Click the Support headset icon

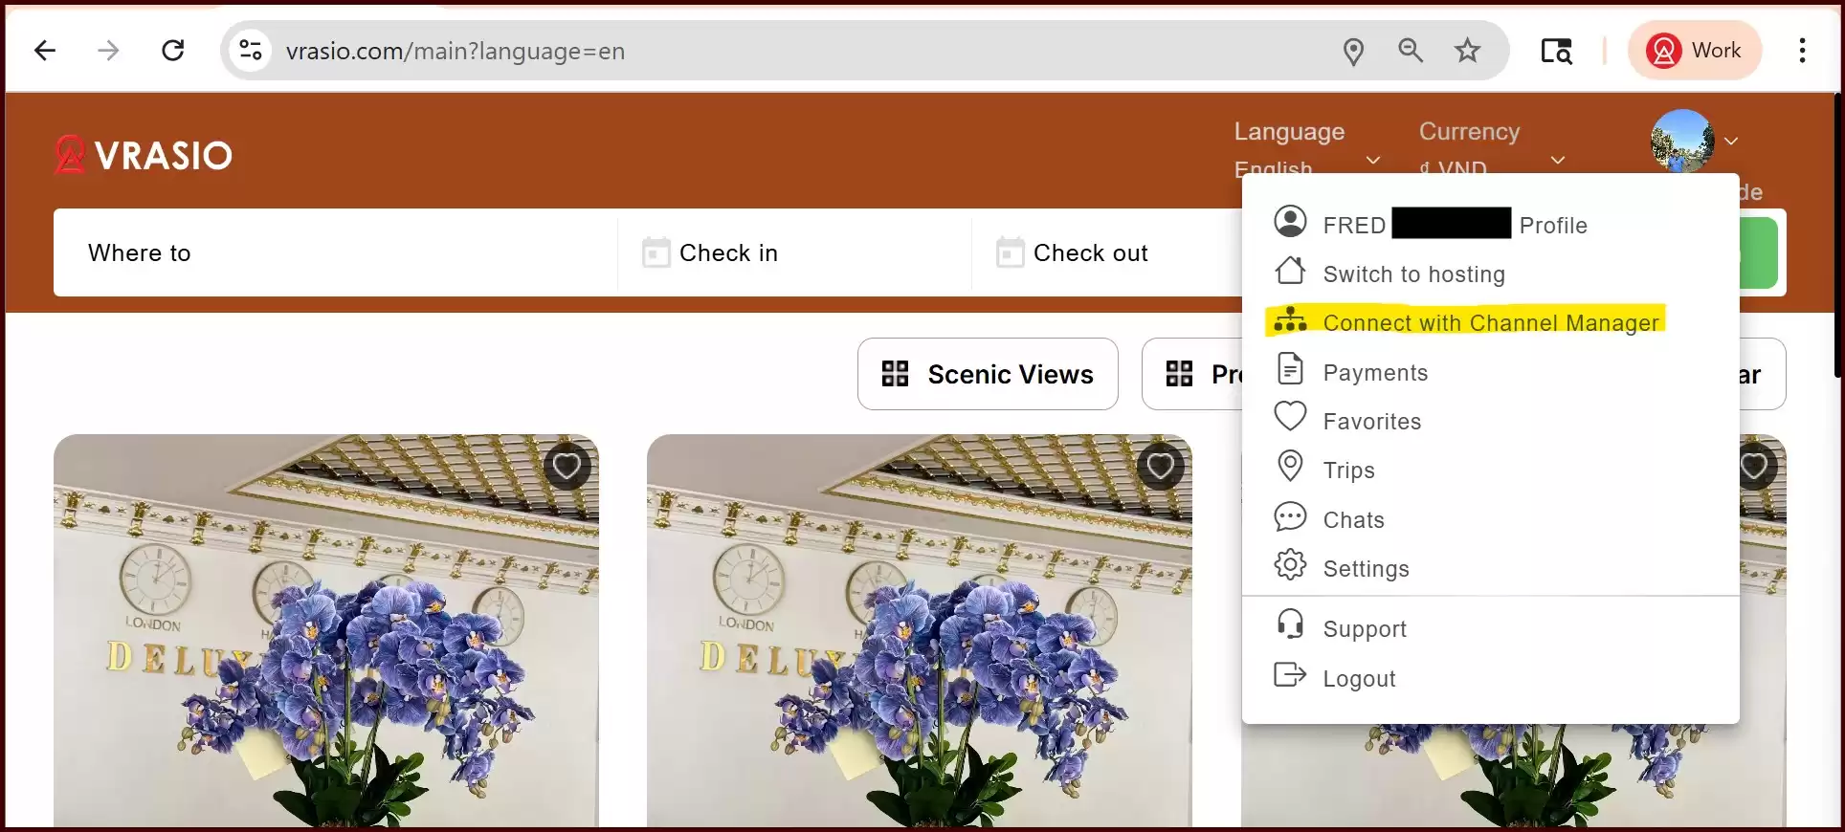pos(1290,624)
